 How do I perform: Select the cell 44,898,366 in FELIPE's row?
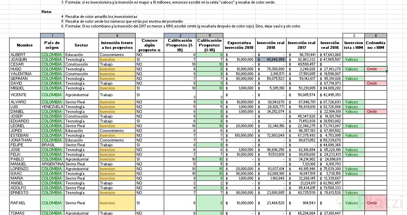click(x=330, y=145)
